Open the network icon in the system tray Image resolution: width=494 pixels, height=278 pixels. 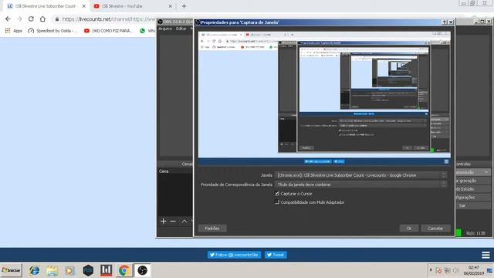click(x=447, y=270)
